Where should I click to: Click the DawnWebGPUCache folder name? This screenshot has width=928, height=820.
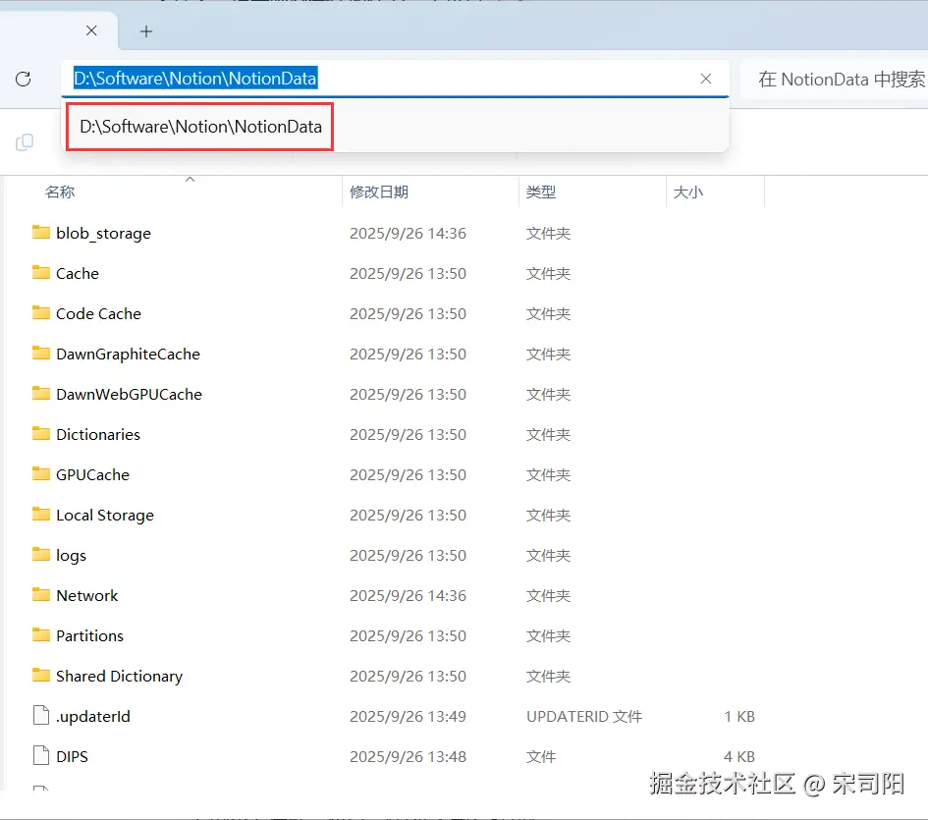click(x=129, y=395)
